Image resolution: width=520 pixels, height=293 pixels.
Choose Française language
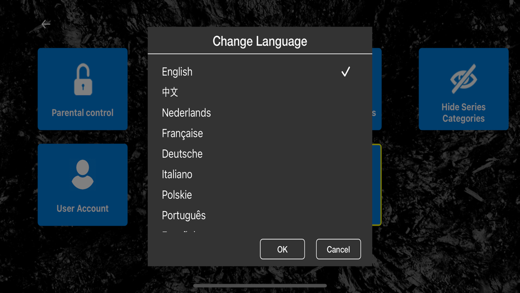[259, 133]
